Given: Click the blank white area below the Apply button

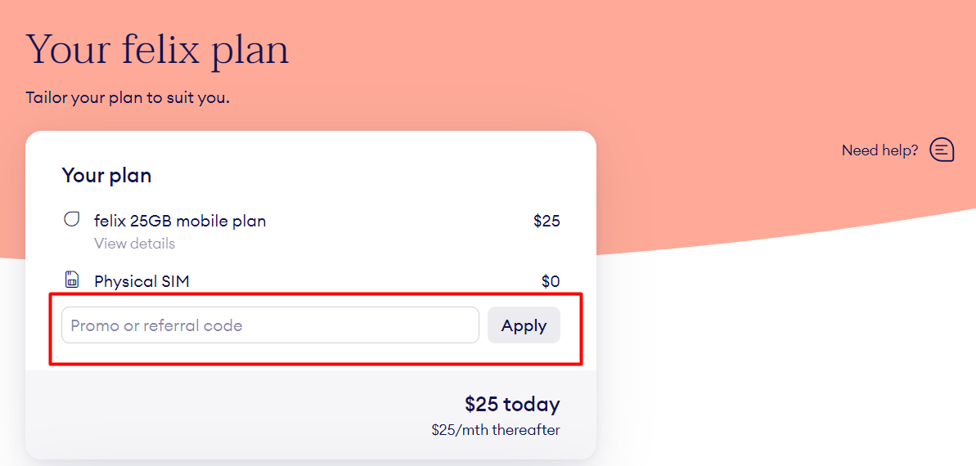Looking at the screenshot, I should (524, 356).
